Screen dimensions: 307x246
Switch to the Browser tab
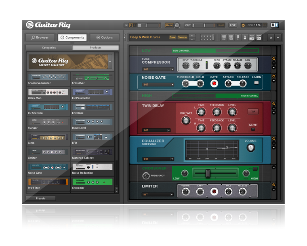(40, 38)
